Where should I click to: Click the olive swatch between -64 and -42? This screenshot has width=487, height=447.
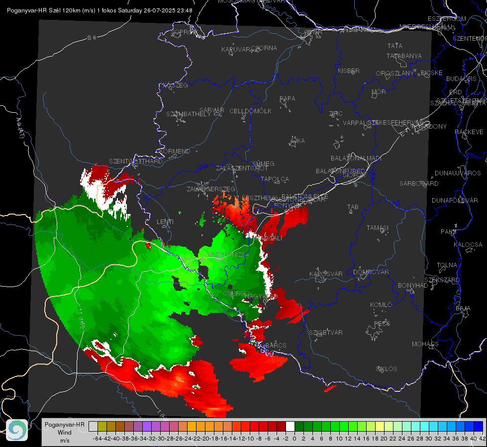tap(102, 427)
